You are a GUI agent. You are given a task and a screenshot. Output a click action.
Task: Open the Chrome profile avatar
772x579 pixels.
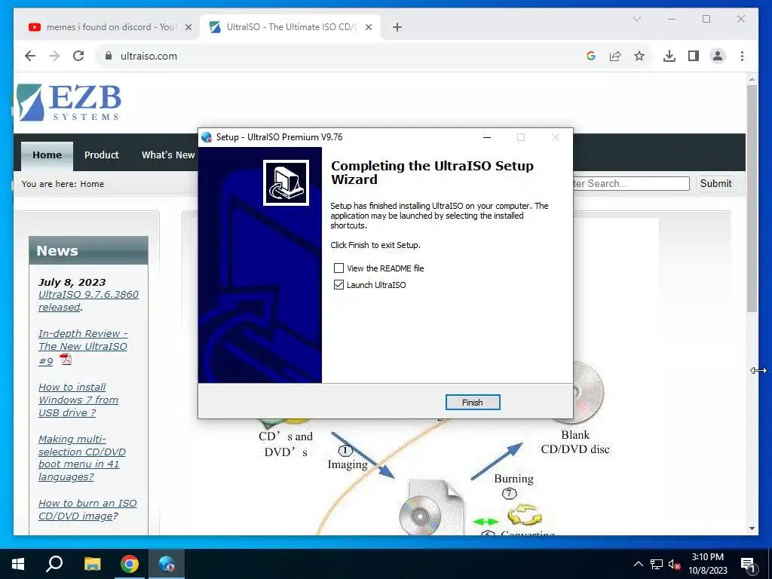[718, 56]
